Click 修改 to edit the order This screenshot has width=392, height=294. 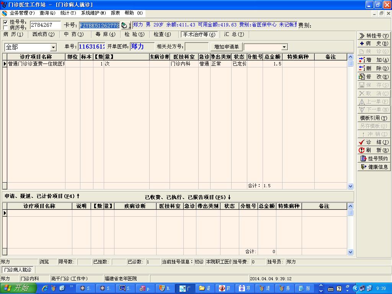(374, 77)
